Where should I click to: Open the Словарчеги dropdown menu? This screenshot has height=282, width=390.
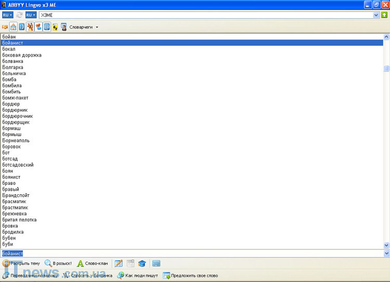pos(97,27)
